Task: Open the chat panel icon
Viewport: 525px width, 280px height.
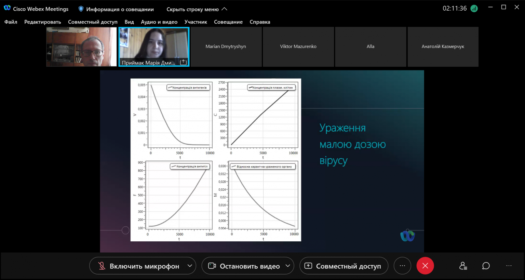Action: (486, 266)
